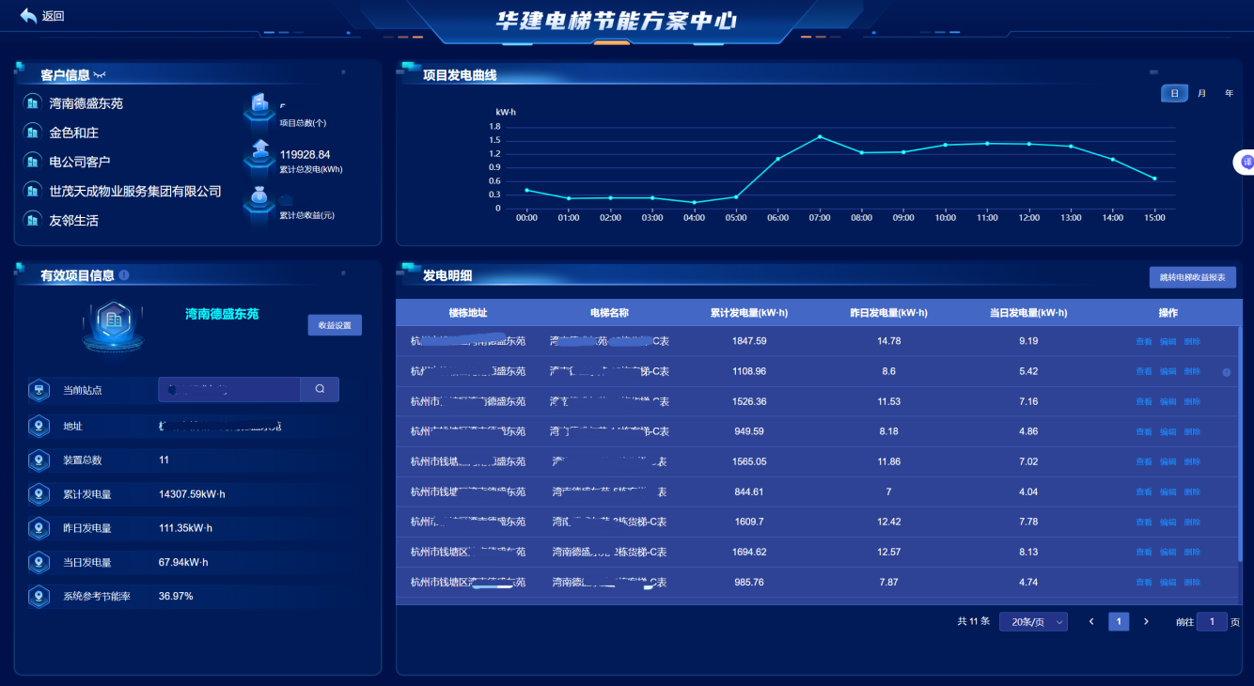Click the 当日发电量(kW·h) column header
1254x686 pixels.
pos(1028,313)
